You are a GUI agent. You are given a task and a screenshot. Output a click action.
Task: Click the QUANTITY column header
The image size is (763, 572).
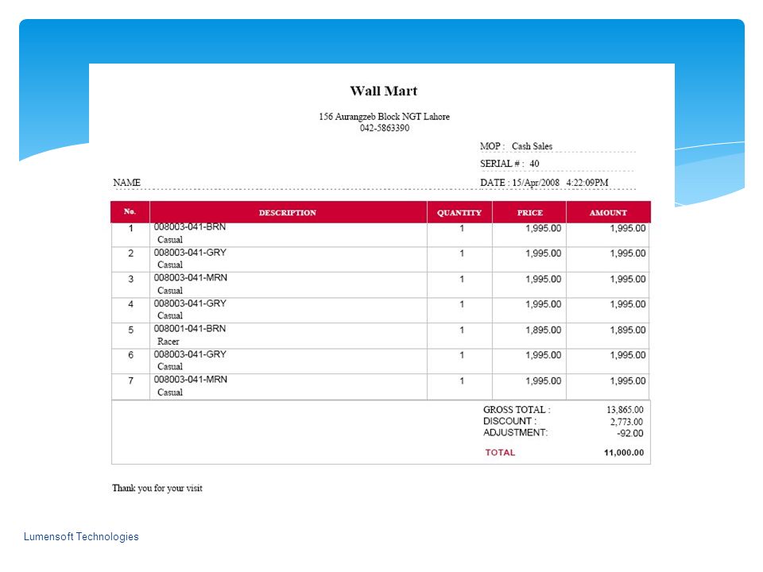click(x=459, y=213)
